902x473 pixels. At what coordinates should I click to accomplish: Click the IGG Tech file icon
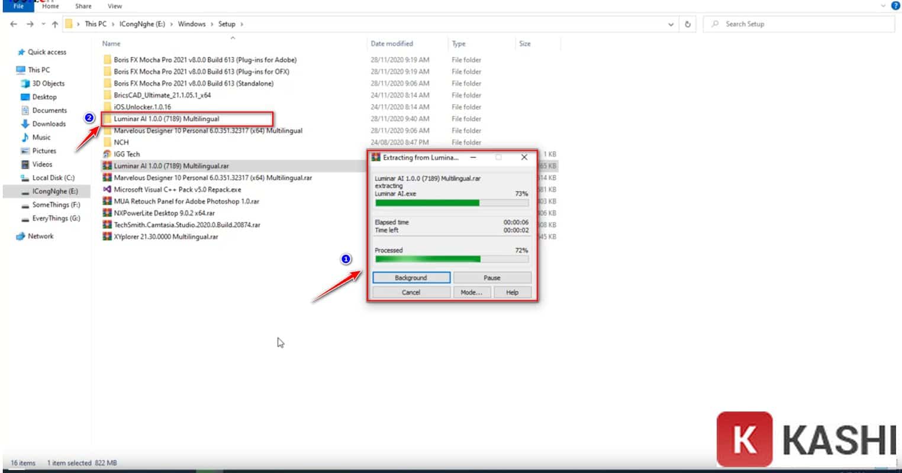[x=107, y=154]
